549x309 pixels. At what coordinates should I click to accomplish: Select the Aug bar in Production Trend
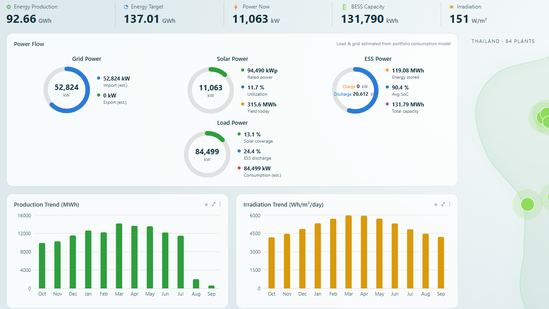pos(196,284)
